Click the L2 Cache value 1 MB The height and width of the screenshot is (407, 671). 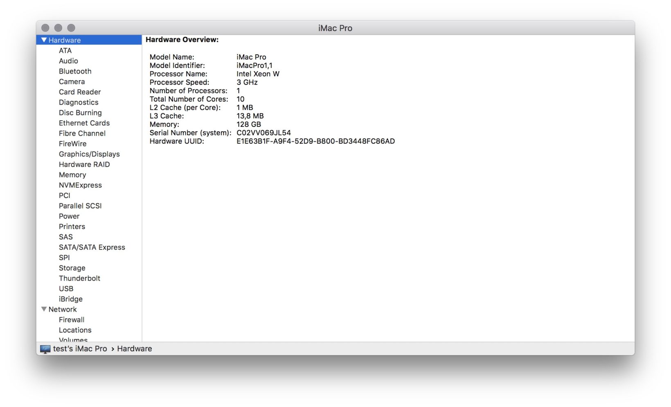click(x=245, y=108)
